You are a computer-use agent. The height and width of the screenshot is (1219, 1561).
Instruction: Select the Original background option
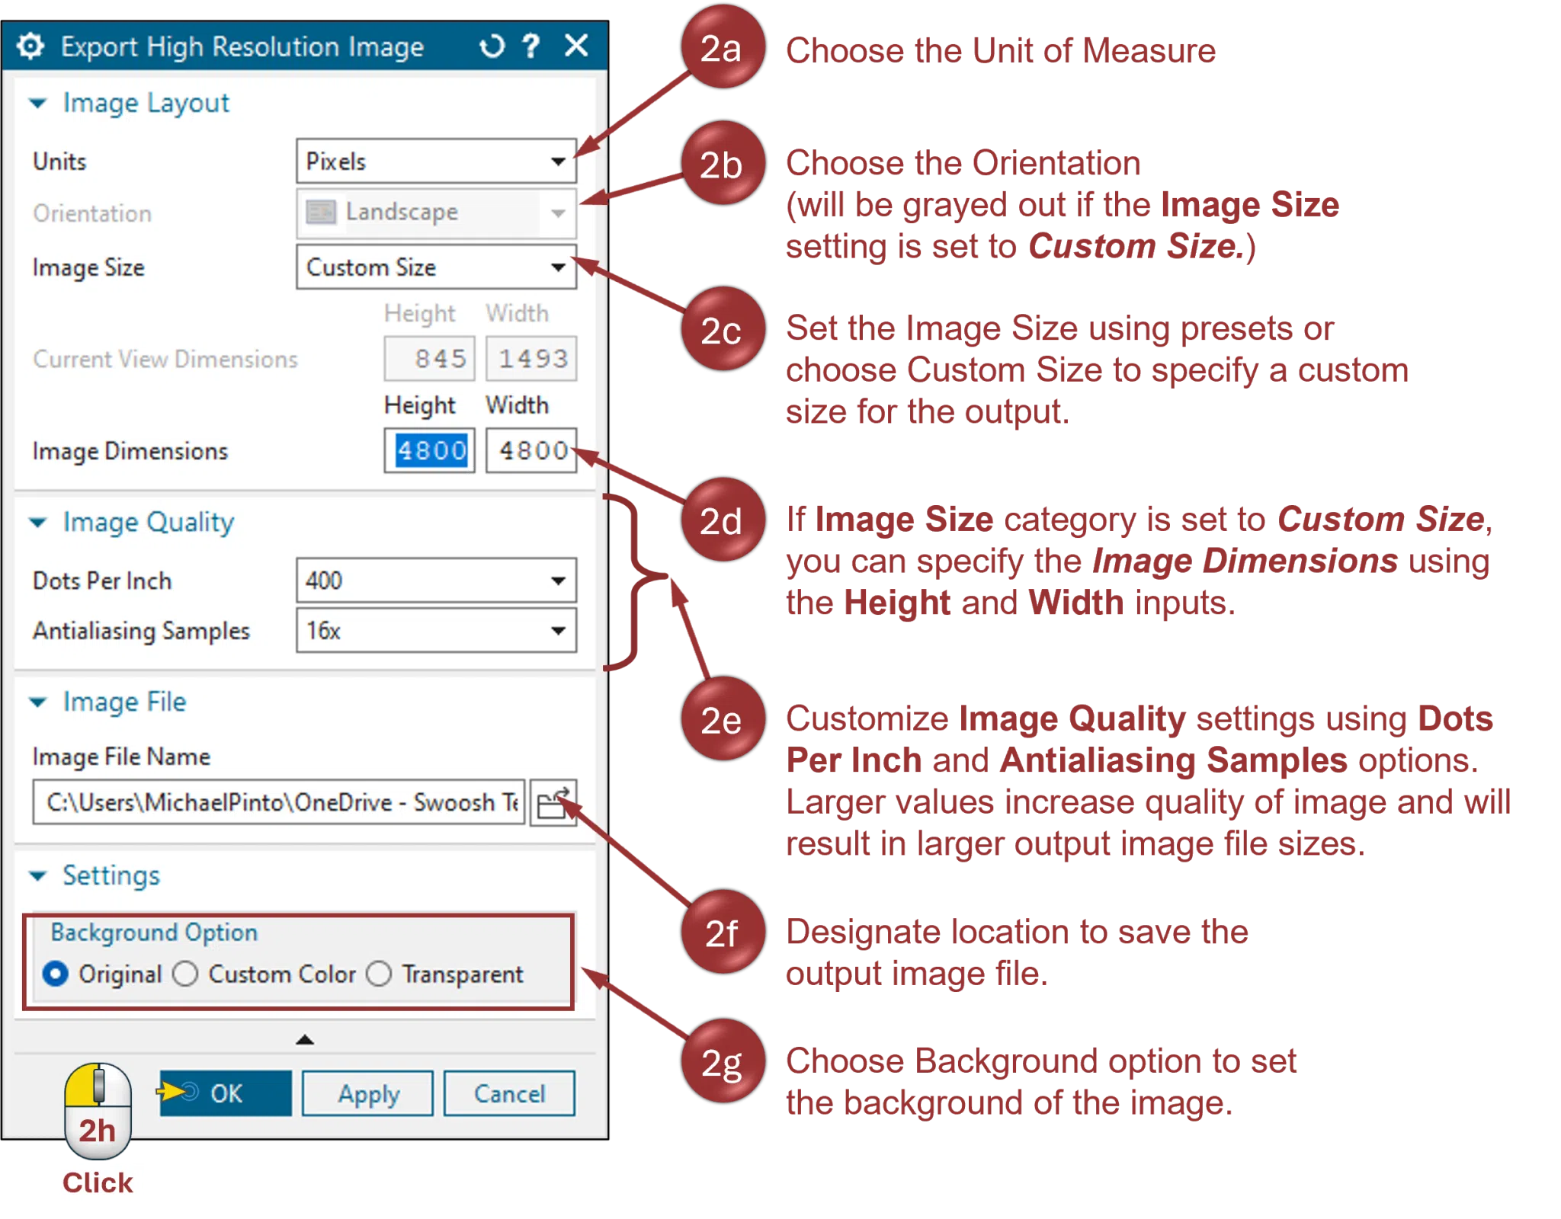click(56, 974)
